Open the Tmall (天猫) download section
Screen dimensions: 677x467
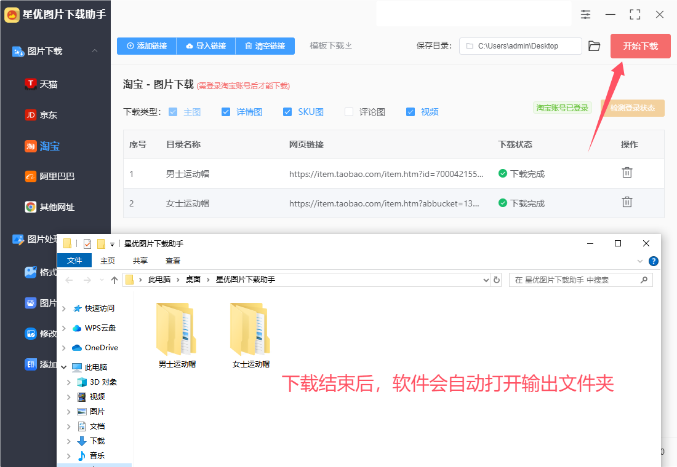coord(41,84)
